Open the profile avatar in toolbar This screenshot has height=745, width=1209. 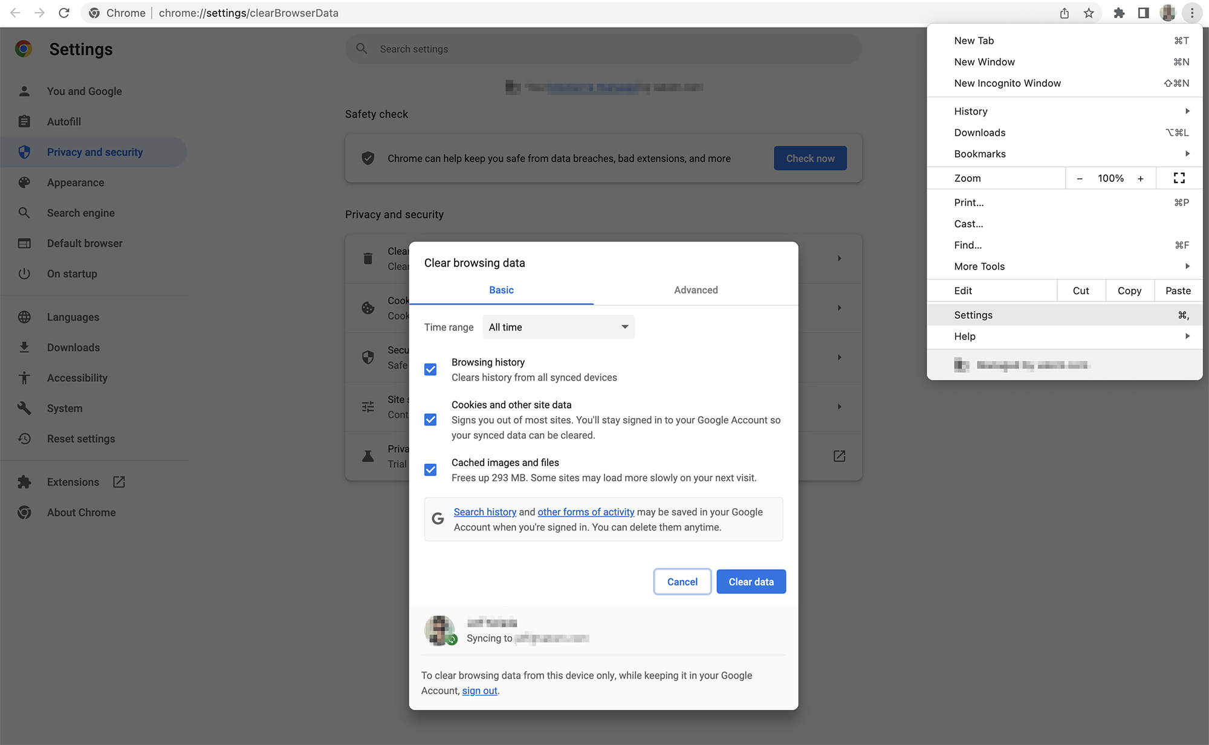click(1168, 13)
